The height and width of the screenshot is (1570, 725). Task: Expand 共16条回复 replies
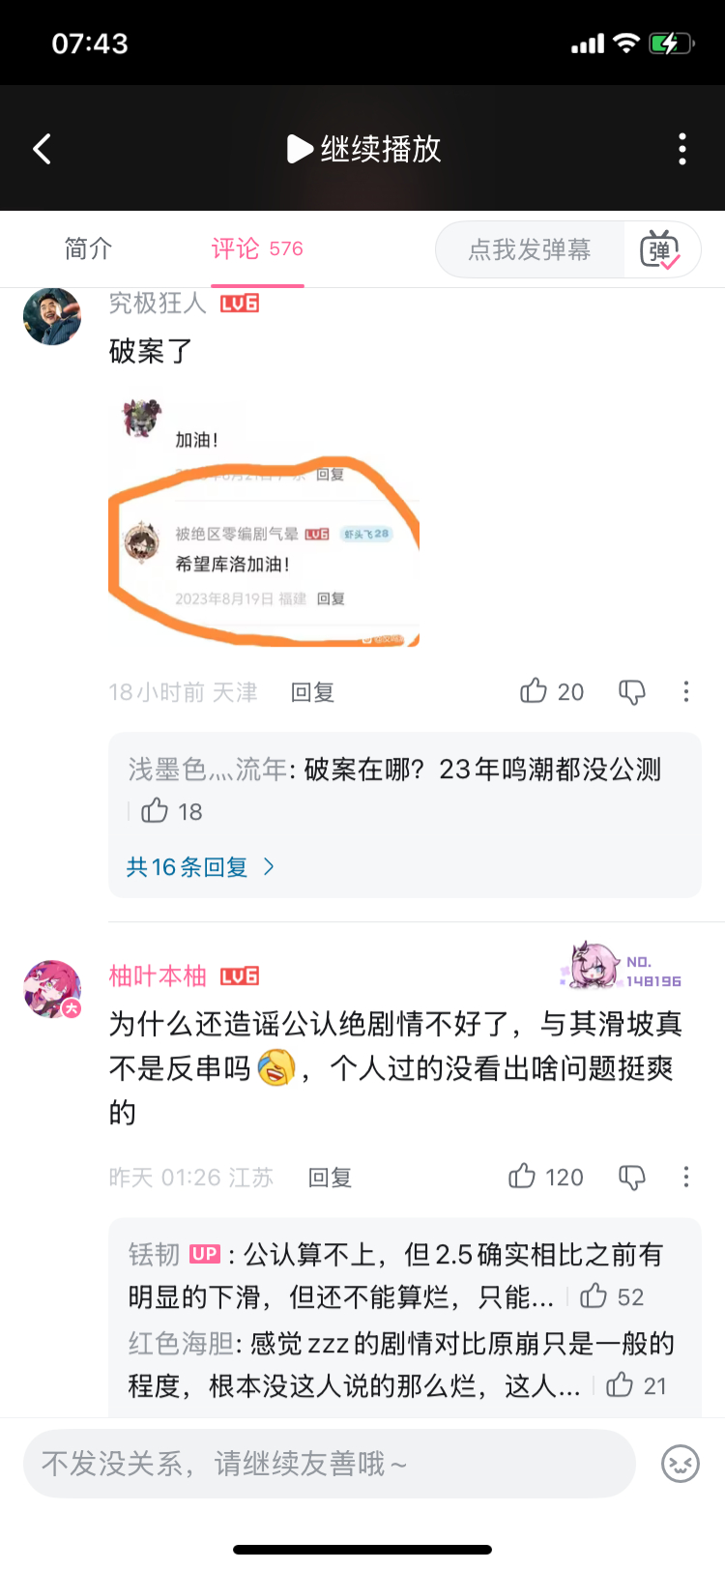tap(200, 867)
